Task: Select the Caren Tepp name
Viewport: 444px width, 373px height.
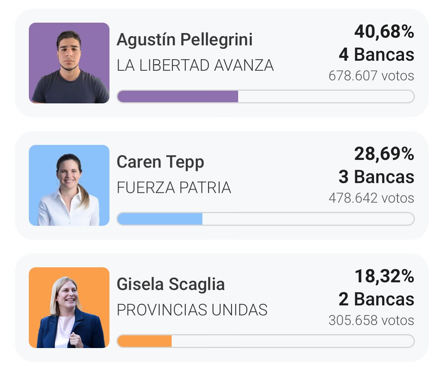Action: click(x=160, y=162)
